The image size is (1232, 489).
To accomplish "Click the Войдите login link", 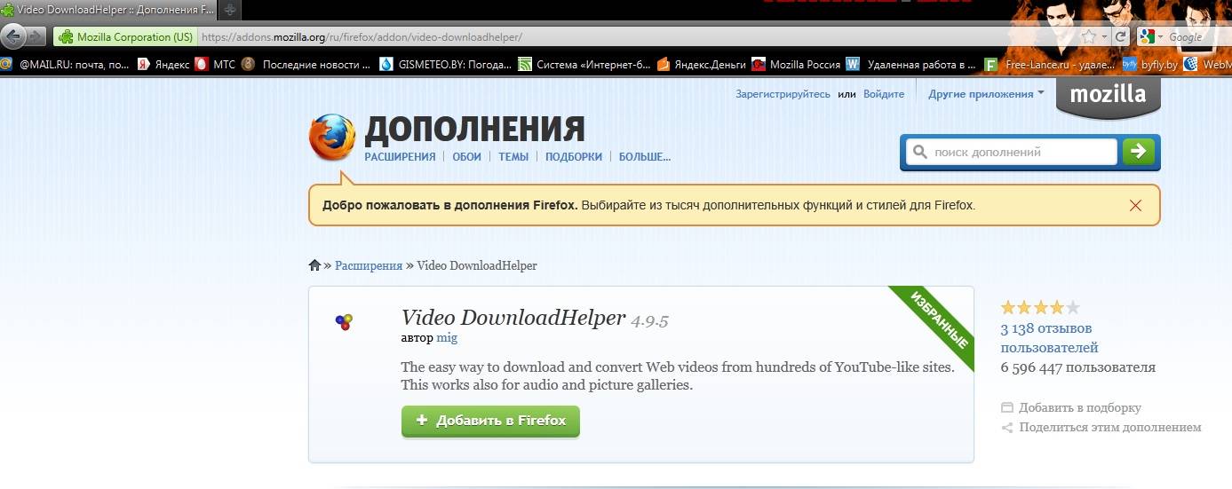I will coord(884,94).
